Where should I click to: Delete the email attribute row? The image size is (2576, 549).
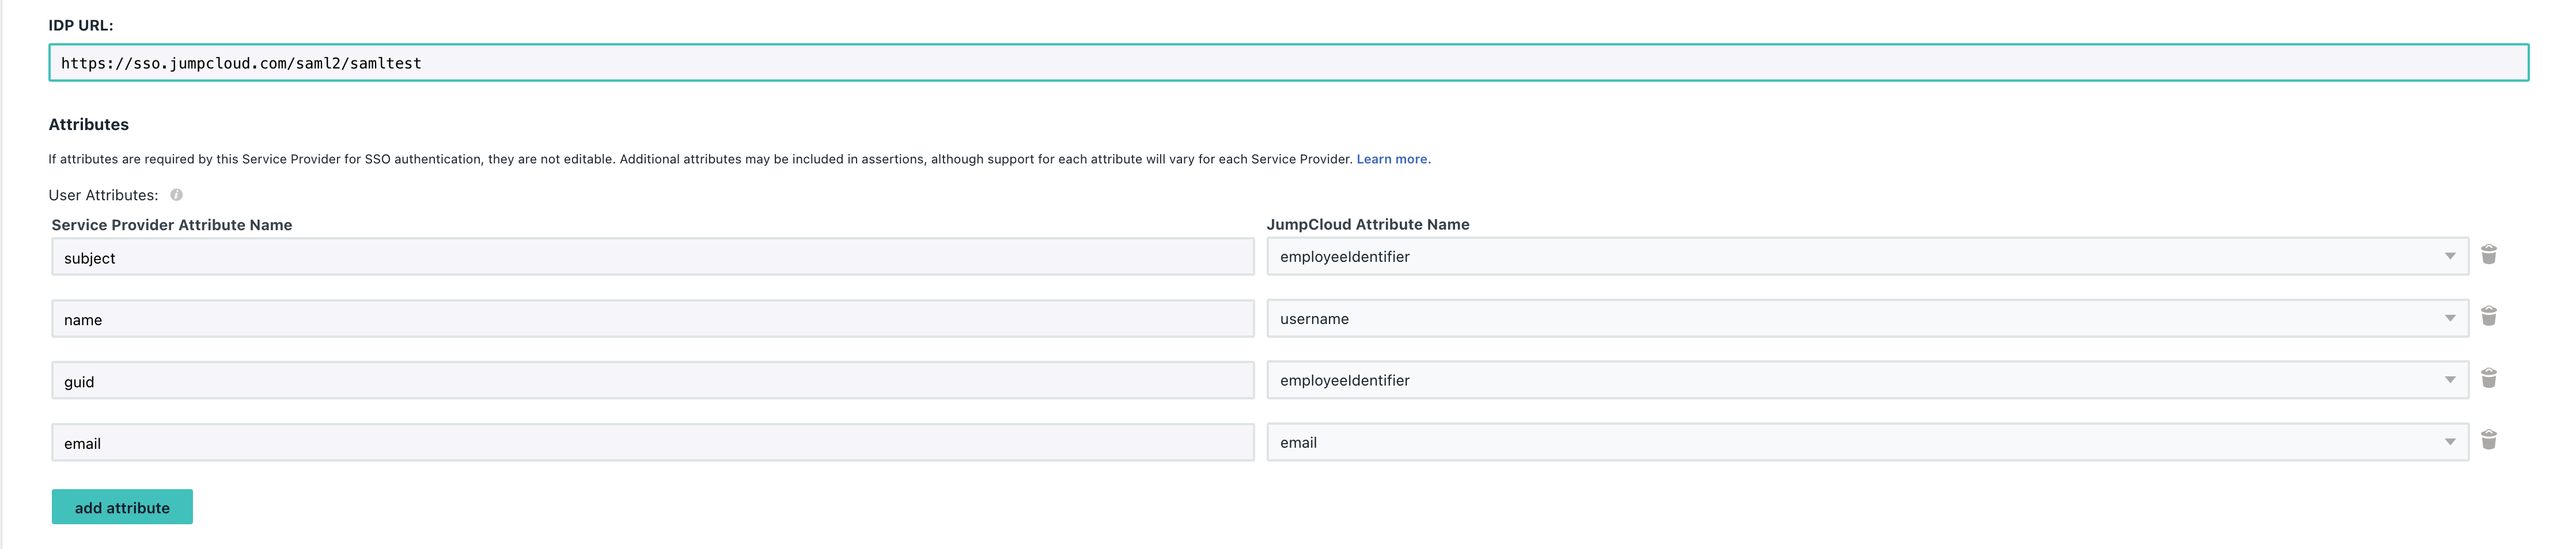(x=2489, y=440)
